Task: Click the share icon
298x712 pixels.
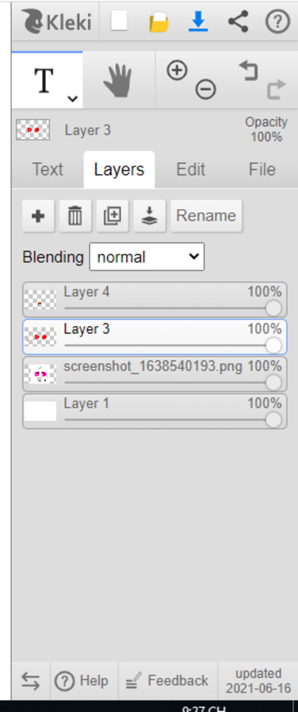Action: click(238, 21)
